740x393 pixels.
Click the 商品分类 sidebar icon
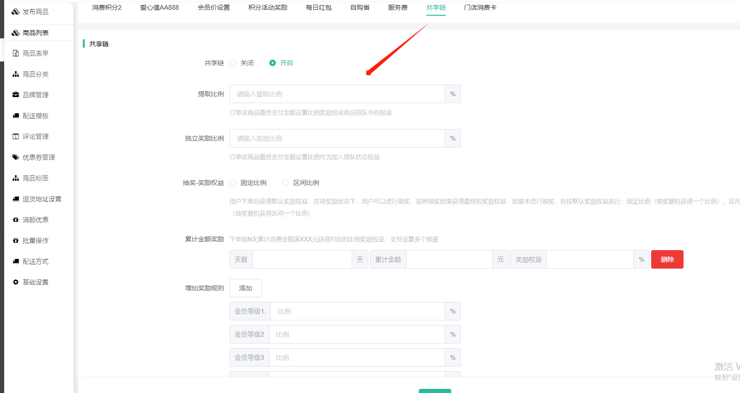(x=16, y=74)
